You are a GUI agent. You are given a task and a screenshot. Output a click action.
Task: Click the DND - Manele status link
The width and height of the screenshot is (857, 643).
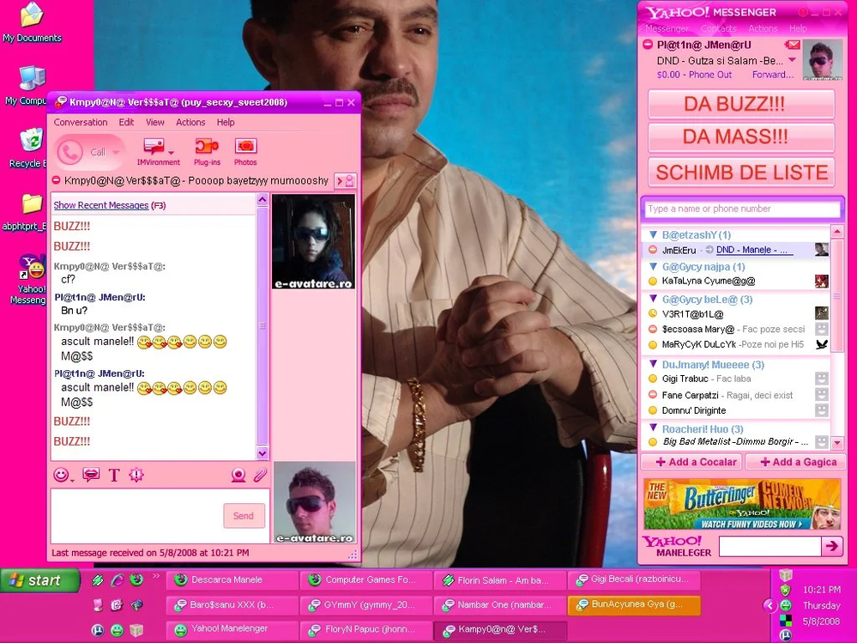(x=752, y=250)
